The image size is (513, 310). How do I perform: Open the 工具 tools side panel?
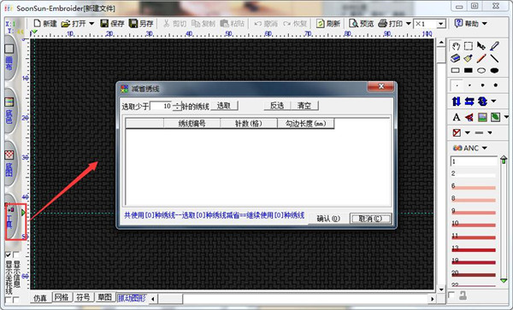tap(9, 217)
